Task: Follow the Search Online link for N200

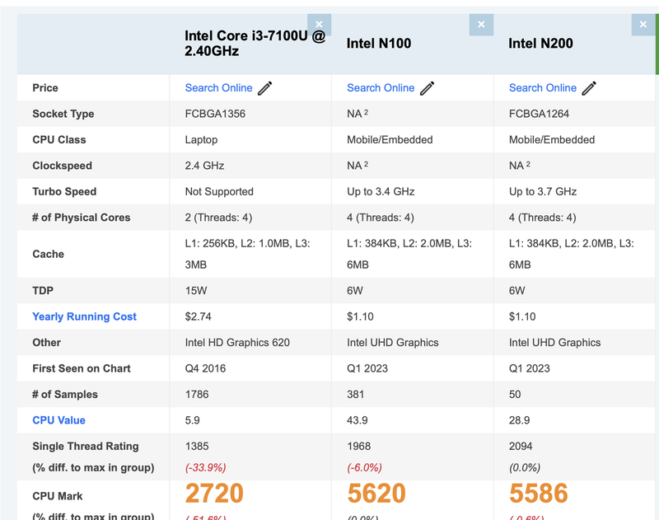Action: pyautogui.click(x=543, y=88)
